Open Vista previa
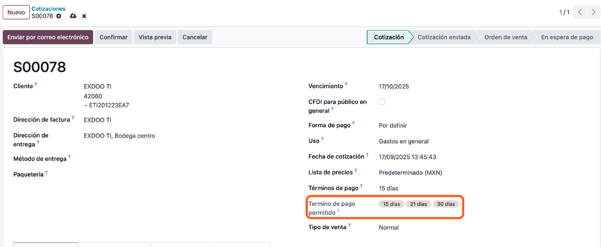 [x=155, y=37]
